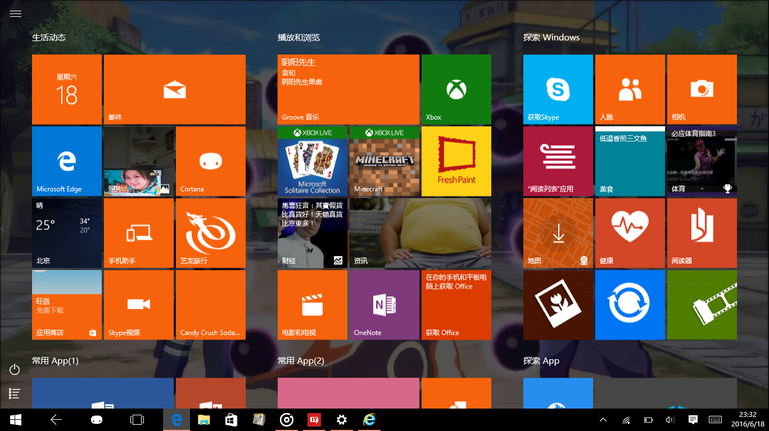Open the 手机助手 Phone Companion tile
The width and height of the screenshot is (769, 431).
coord(139,233)
